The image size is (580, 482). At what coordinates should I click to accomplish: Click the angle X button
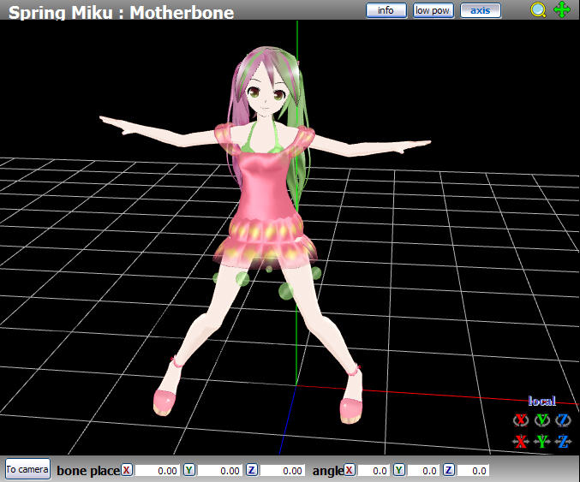tap(350, 470)
